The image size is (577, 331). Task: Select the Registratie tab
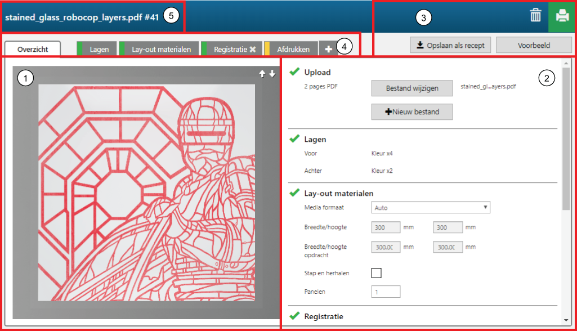230,49
